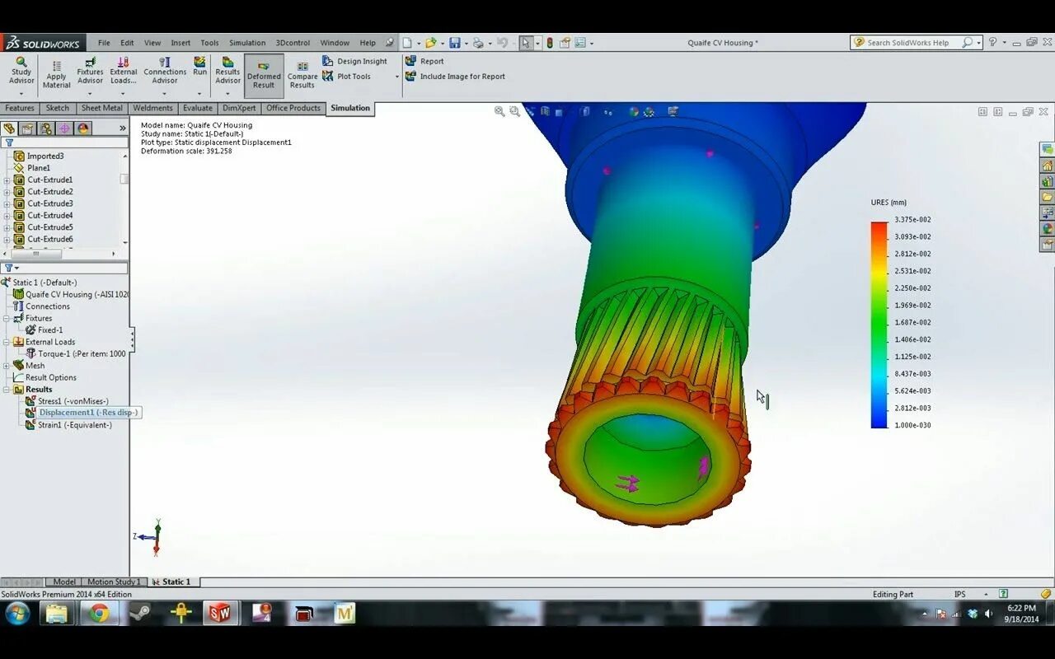
Task: Click Apply Material icon
Action: tap(56, 75)
